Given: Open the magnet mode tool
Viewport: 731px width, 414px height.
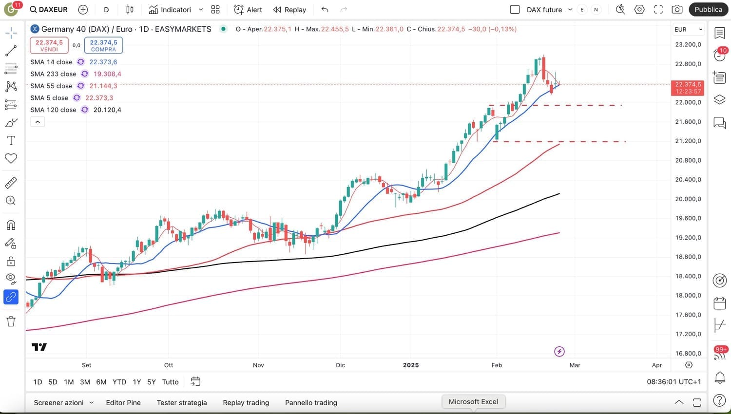Looking at the screenshot, I should pyautogui.click(x=11, y=225).
